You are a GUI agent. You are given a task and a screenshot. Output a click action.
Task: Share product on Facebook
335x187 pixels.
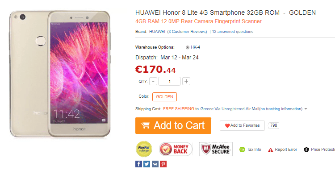pyautogui.click(x=138, y=164)
